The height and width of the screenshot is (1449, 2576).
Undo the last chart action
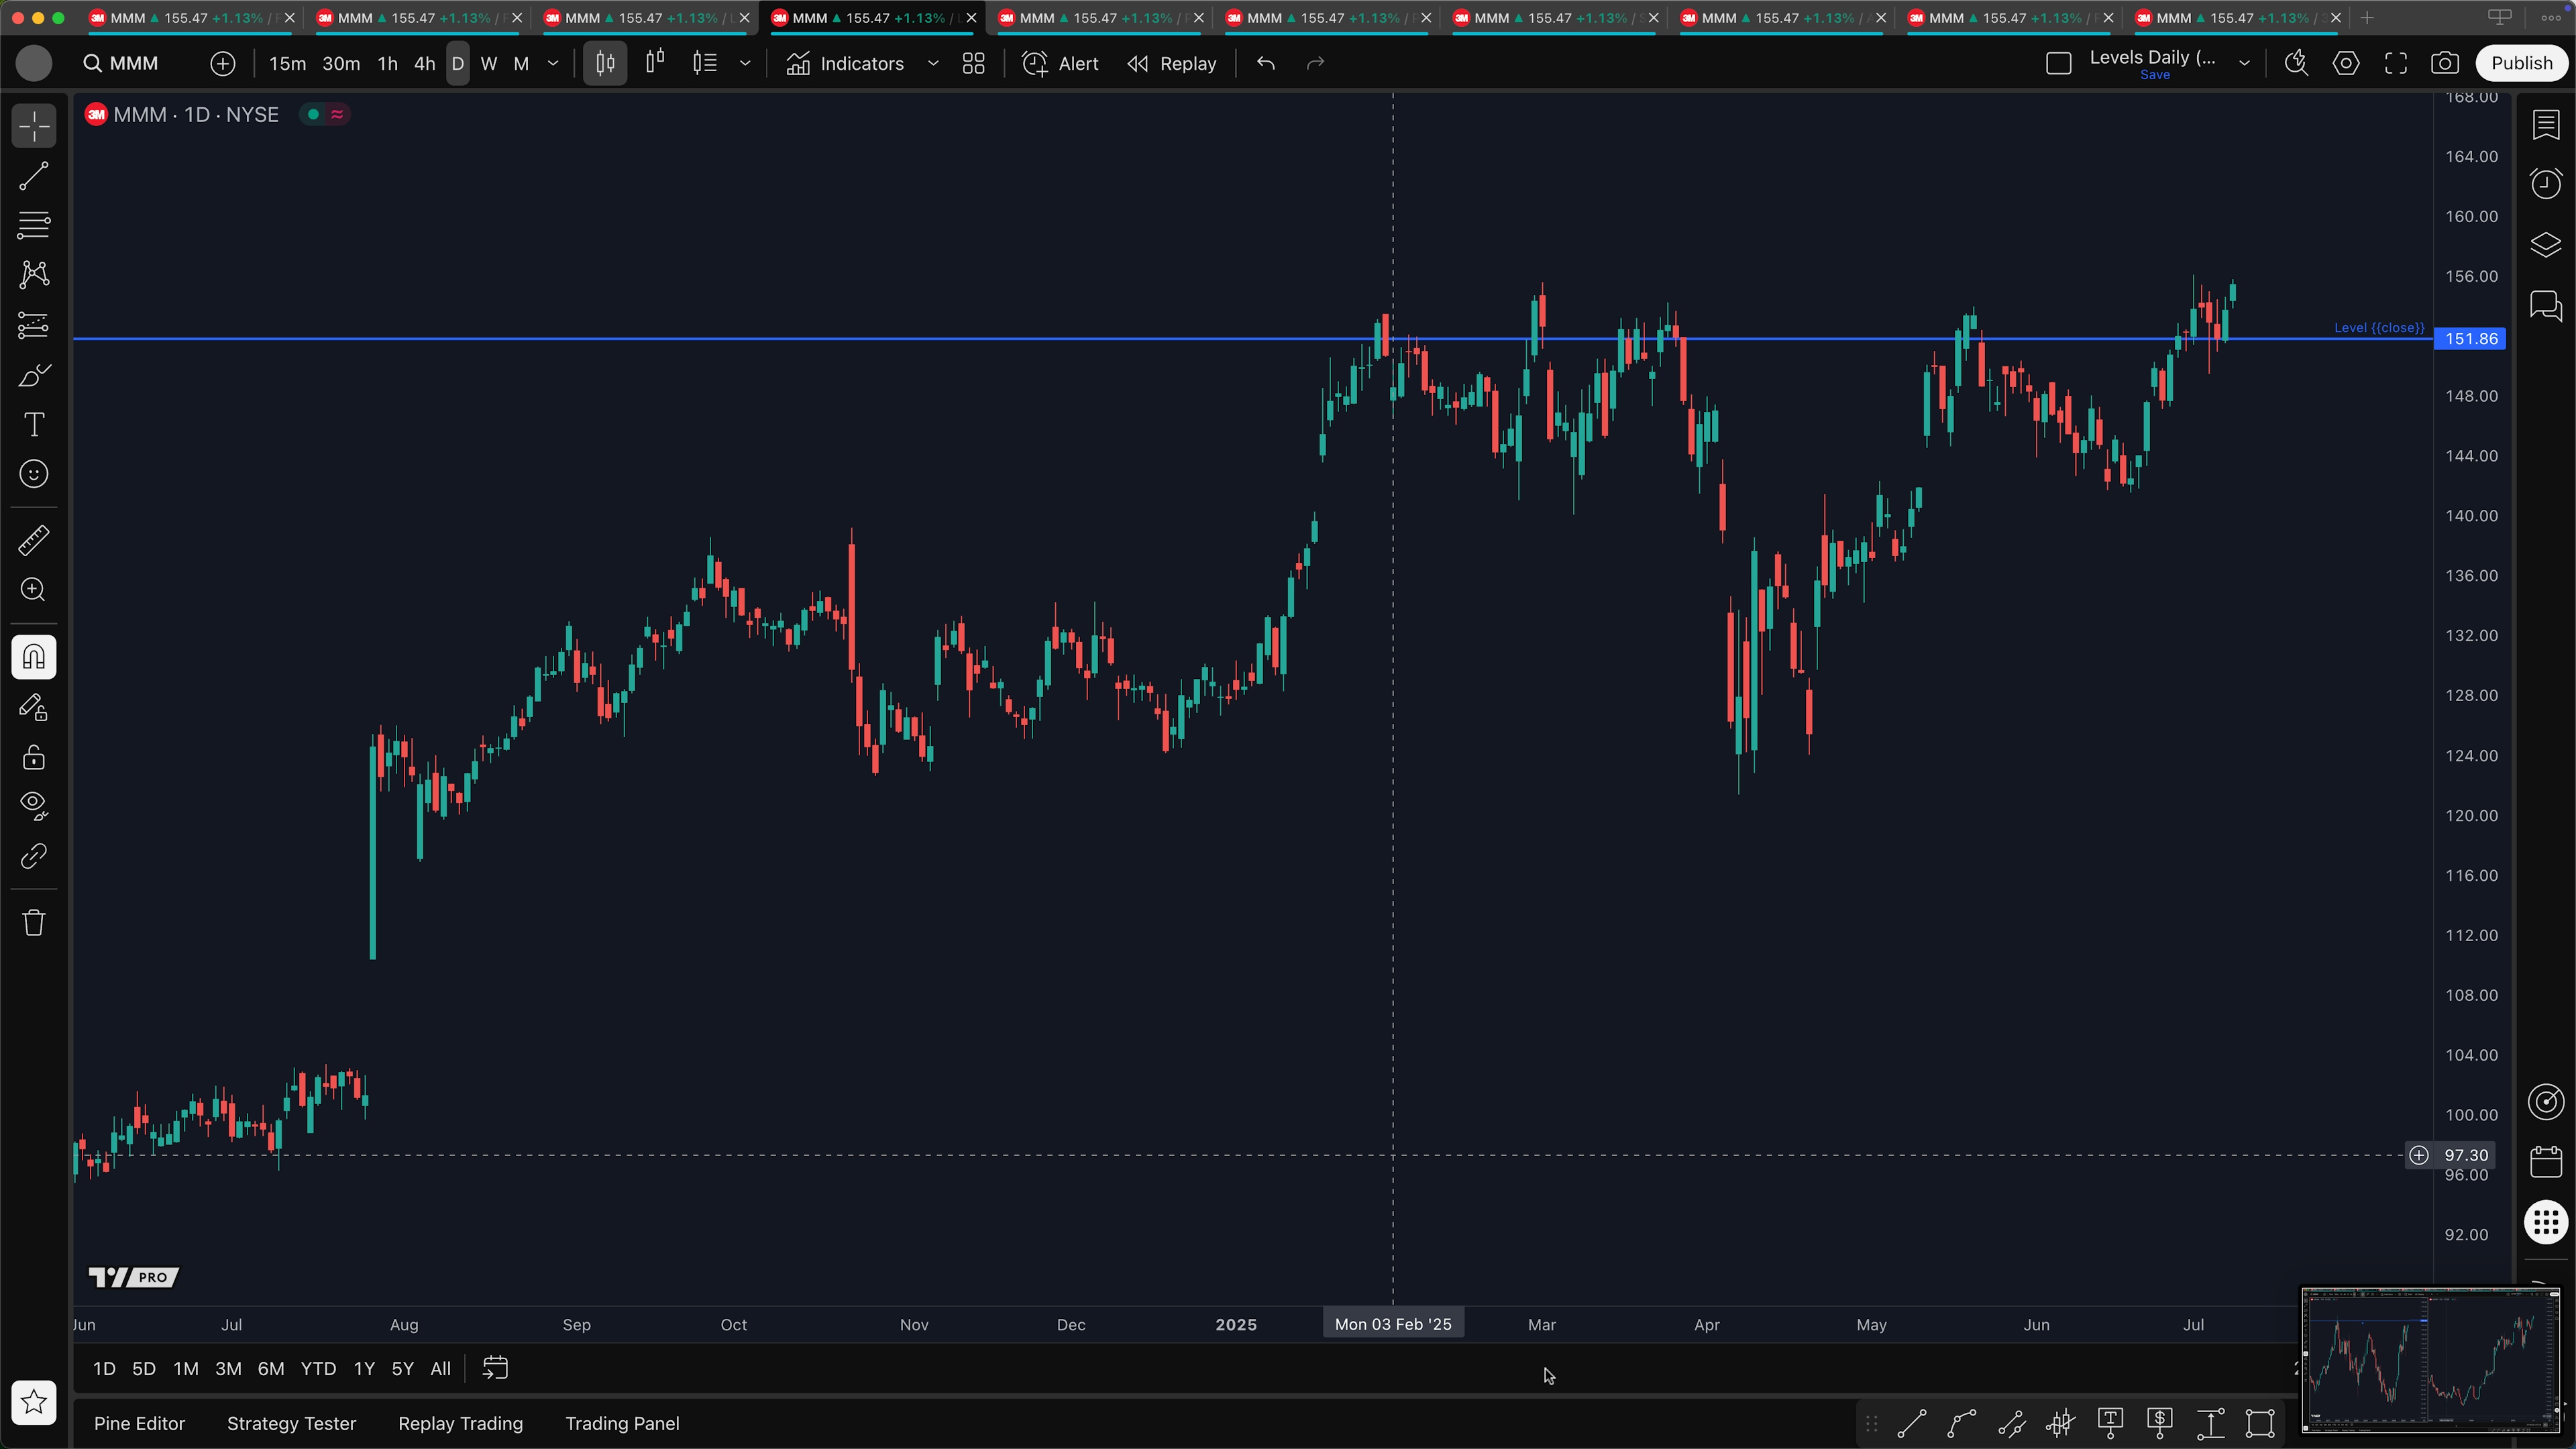click(1266, 63)
